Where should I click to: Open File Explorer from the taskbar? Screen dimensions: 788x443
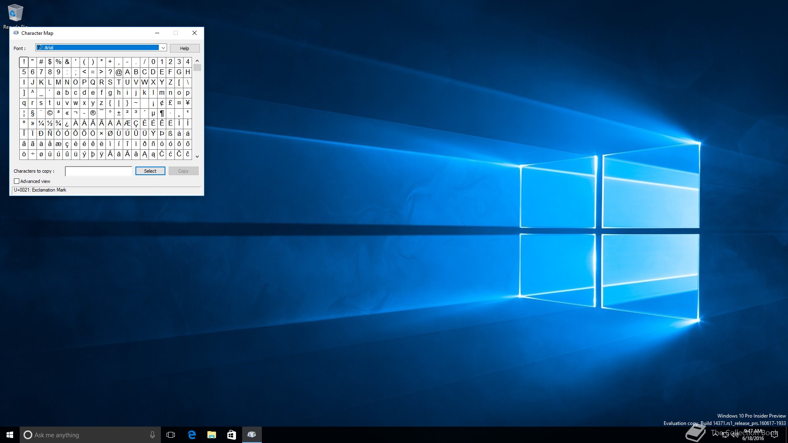point(212,435)
